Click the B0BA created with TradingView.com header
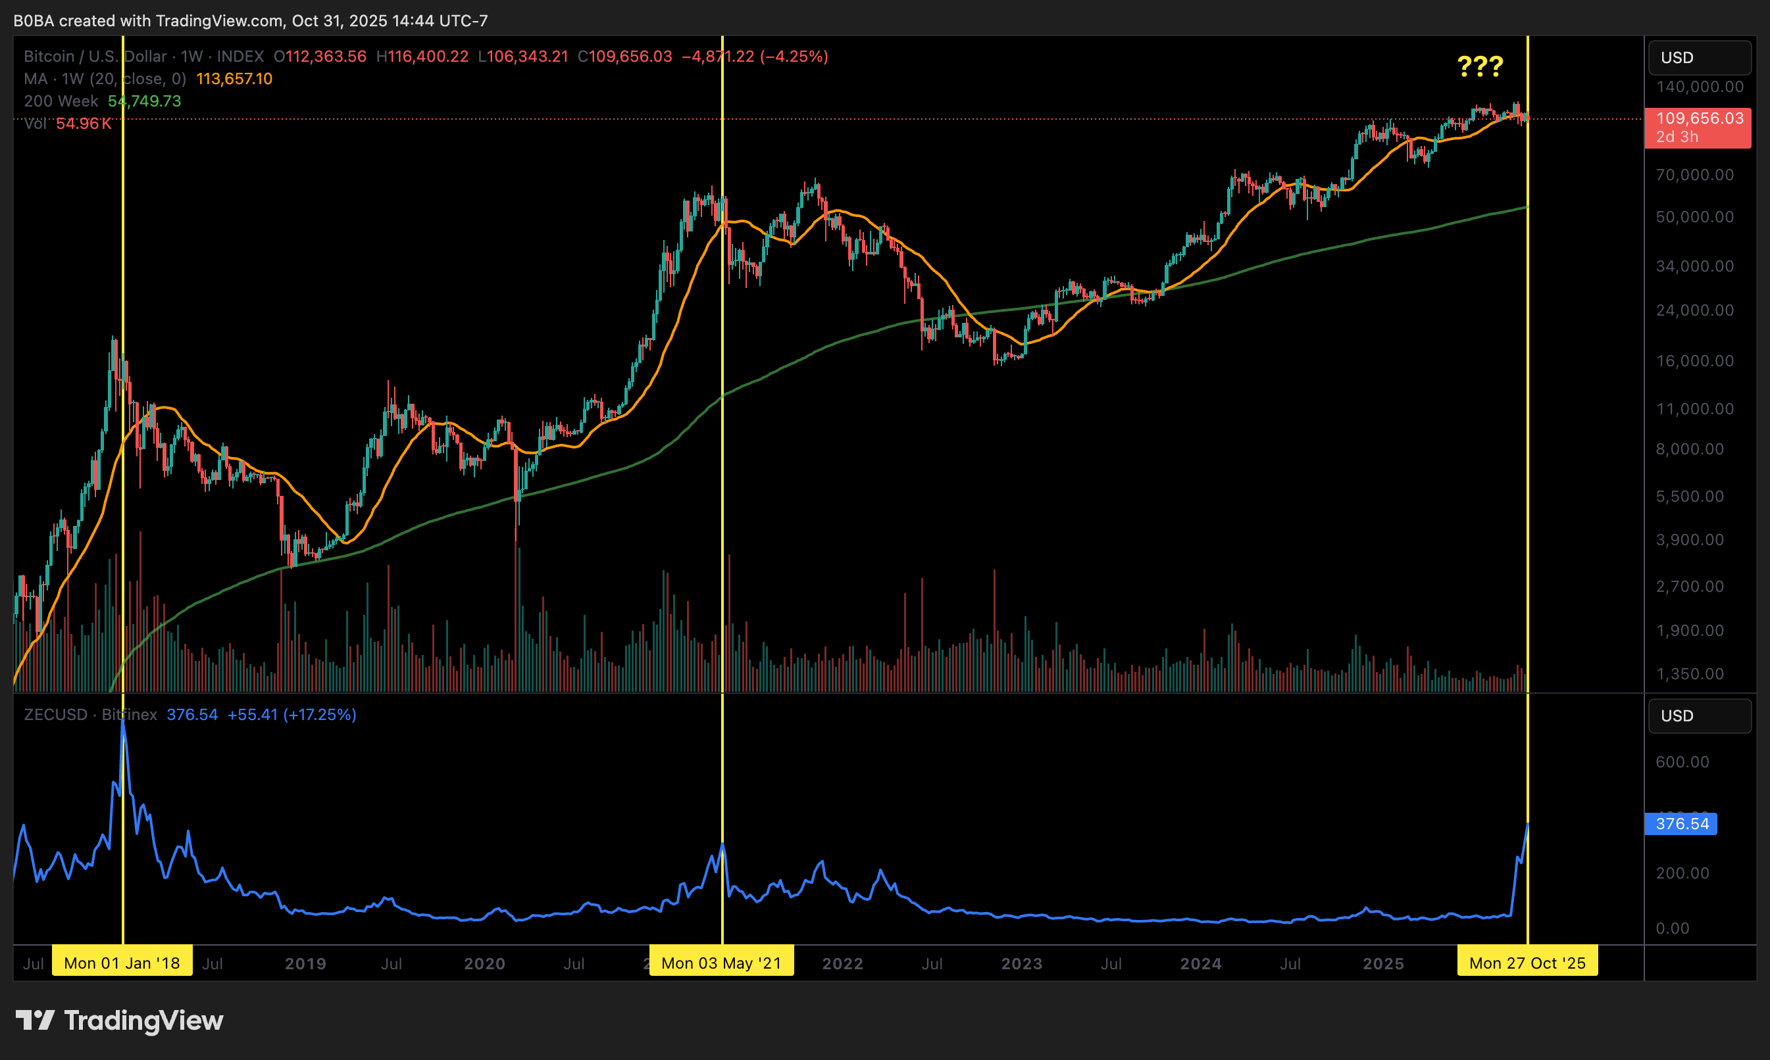Image resolution: width=1770 pixels, height=1060 pixels. click(x=250, y=21)
